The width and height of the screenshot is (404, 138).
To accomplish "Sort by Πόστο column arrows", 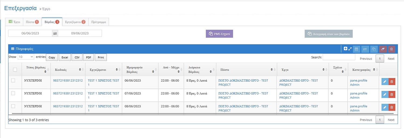I will pyautogui.click(x=271, y=70).
